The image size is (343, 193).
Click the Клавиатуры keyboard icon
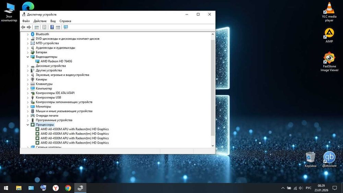(x=33, y=84)
